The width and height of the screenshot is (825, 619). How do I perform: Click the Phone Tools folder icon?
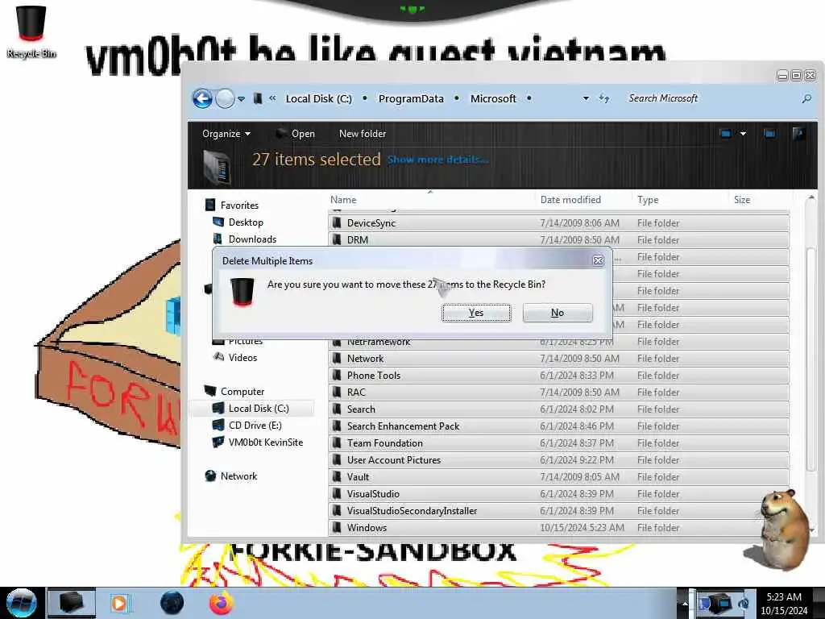click(338, 376)
